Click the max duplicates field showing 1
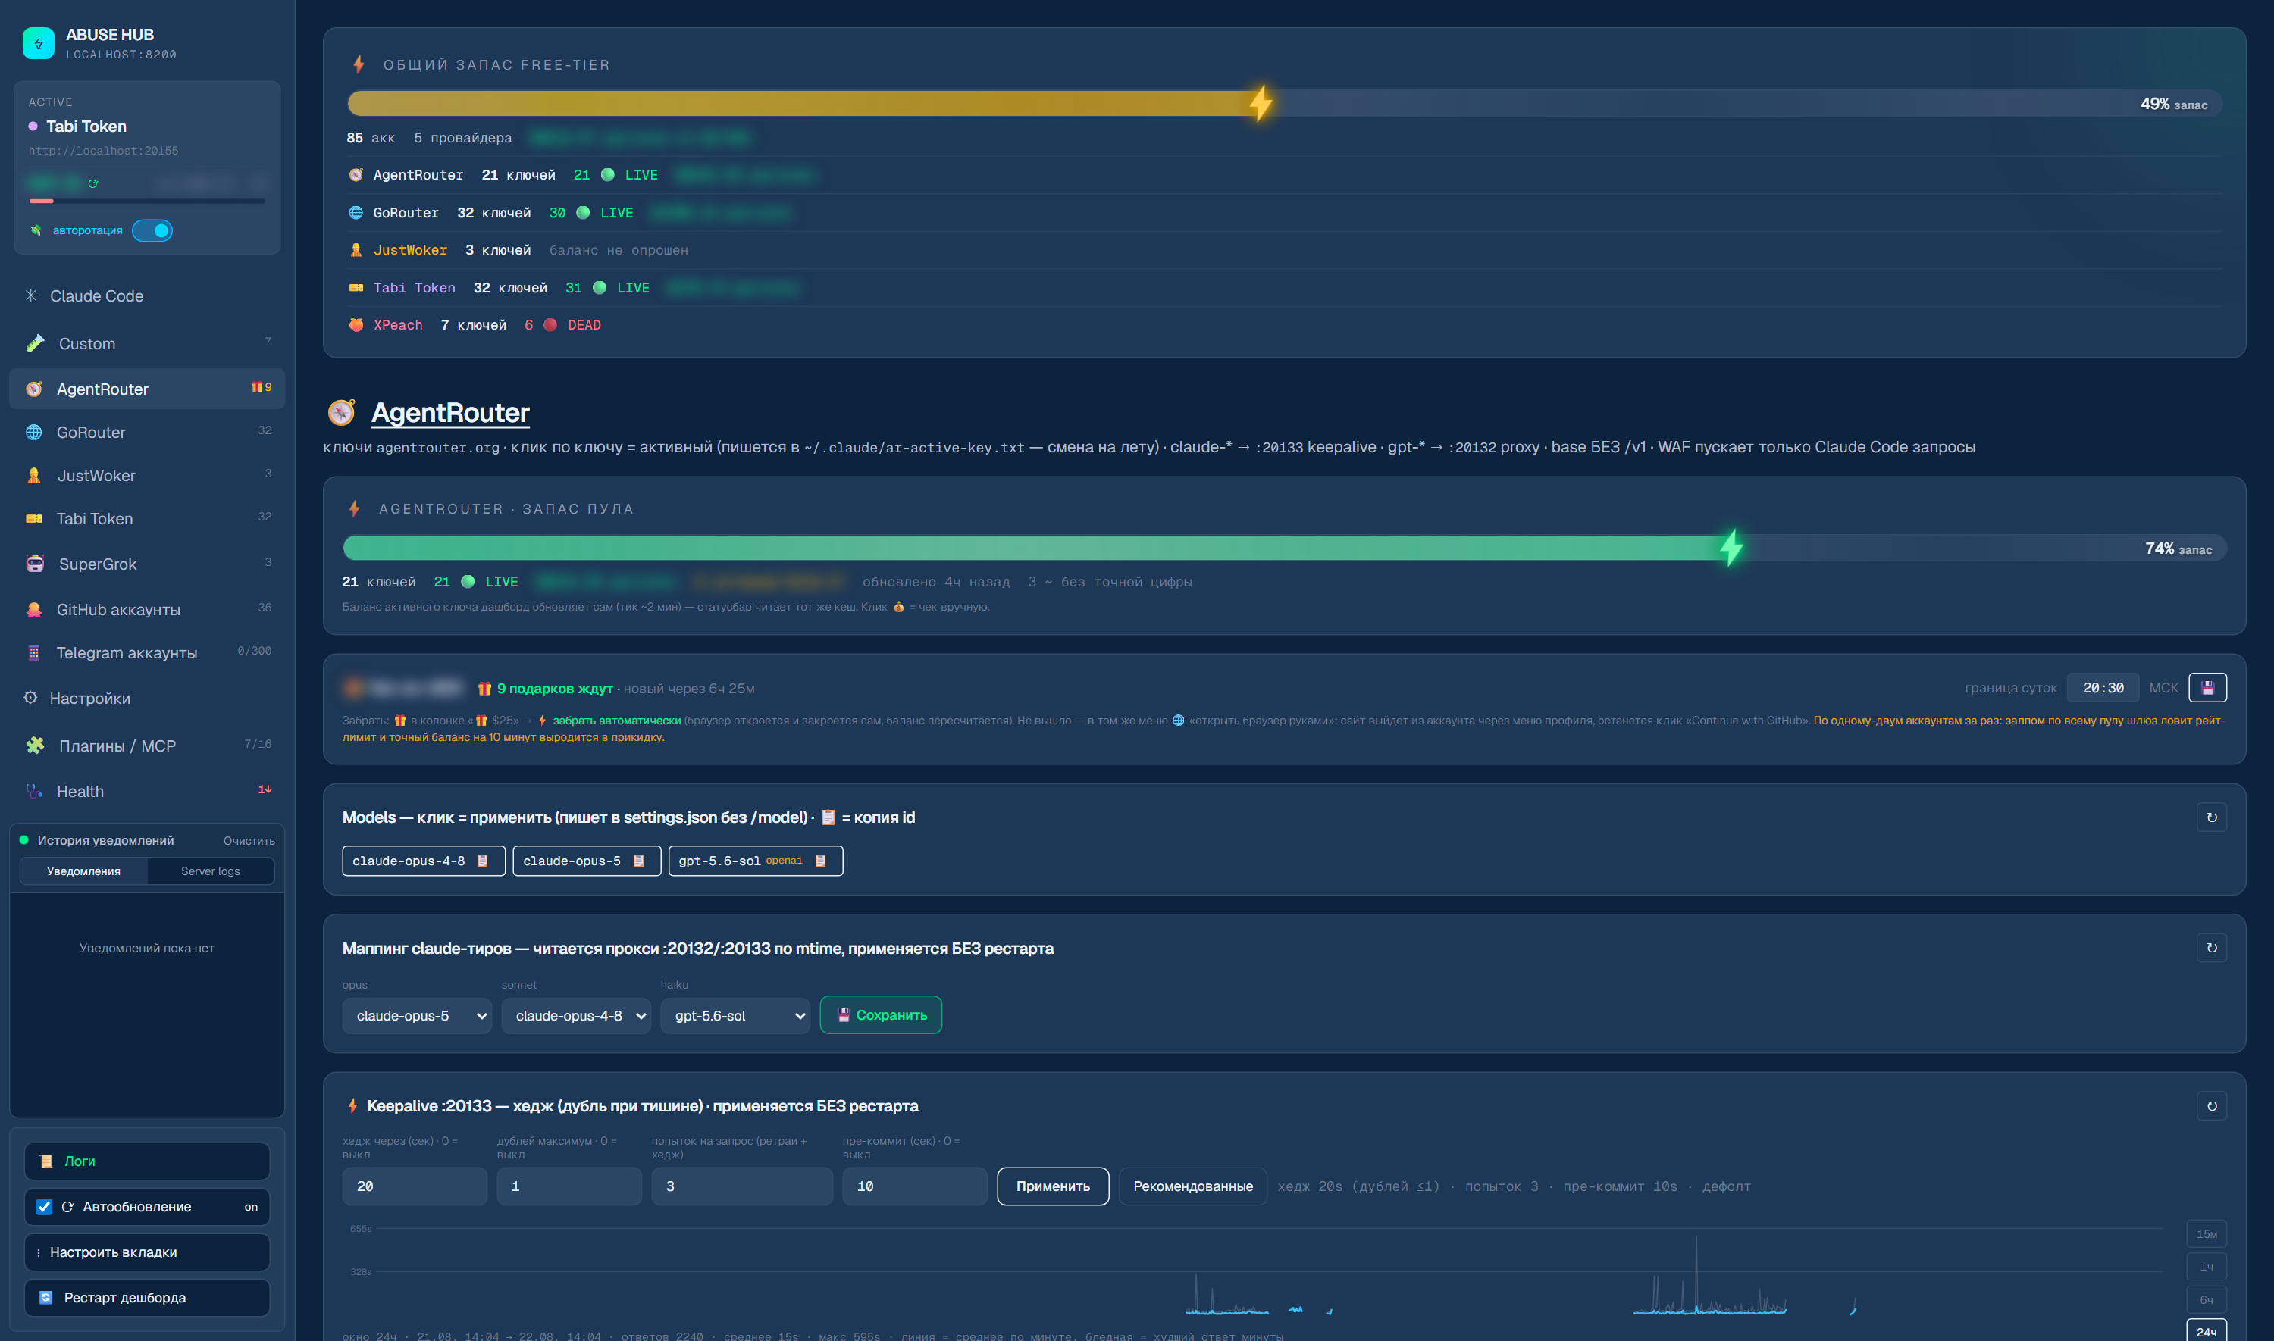 (x=569, y=1186)
